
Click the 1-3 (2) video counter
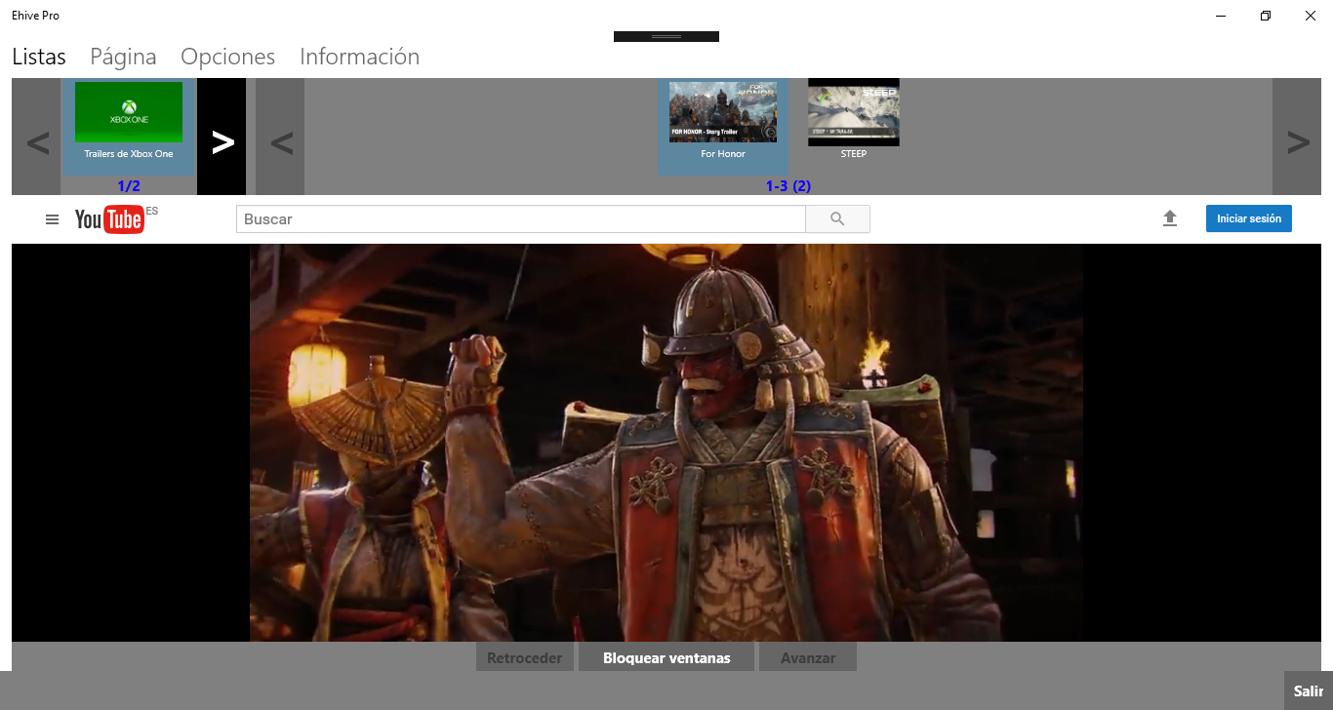[x=788, y=186]
